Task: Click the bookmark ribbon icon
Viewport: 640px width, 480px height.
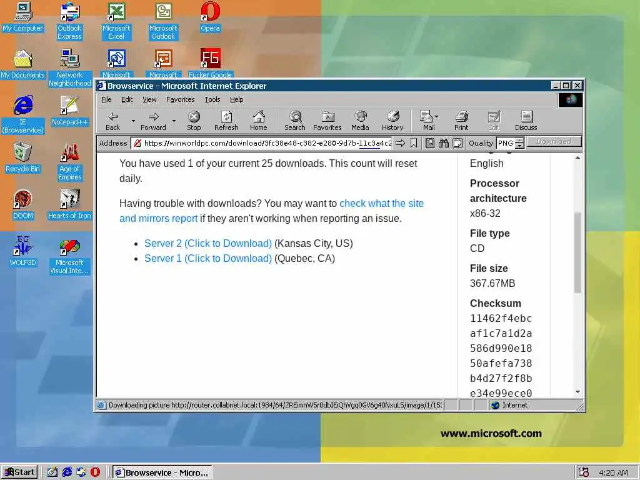Action: pyautogui.click(x=414, y=143)
